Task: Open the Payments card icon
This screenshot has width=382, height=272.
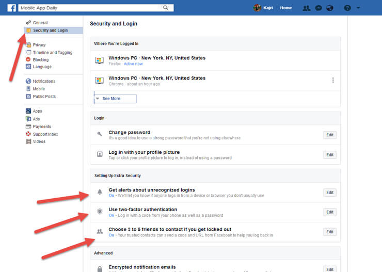Action: [28, 126]
